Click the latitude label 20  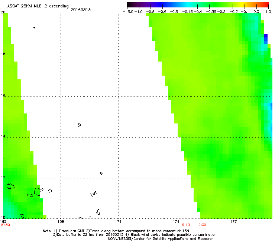coord(3,12)
